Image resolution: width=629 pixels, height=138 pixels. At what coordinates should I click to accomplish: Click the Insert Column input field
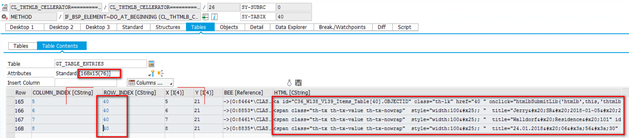86,83
